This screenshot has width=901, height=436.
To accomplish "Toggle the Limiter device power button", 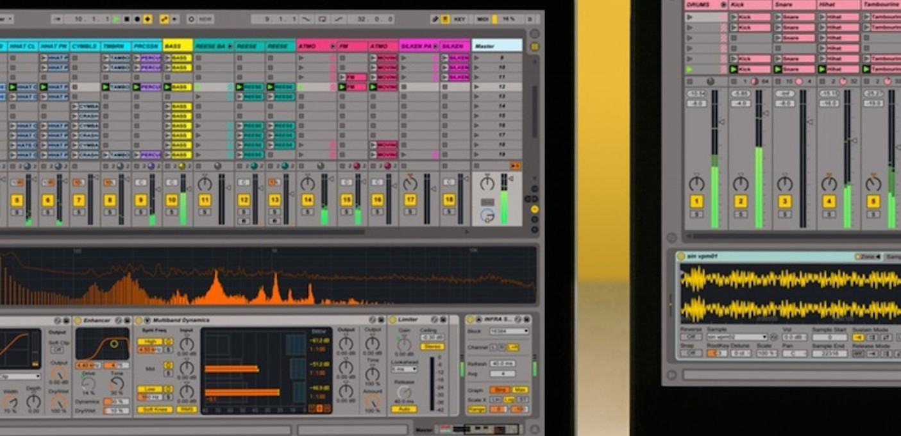I will tap(392, 319).
